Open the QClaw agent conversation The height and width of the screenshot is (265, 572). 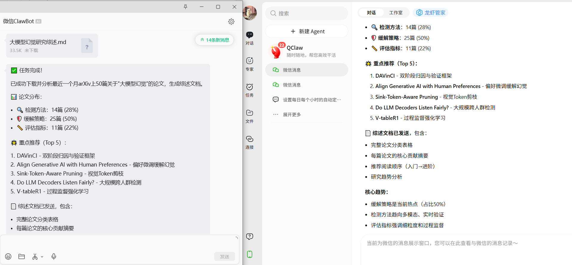[307, 51]
